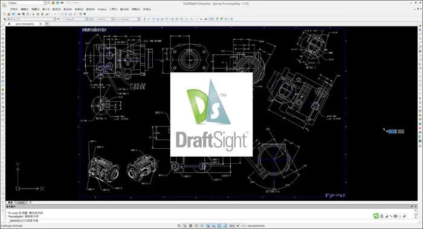Click the Save icon in standard toolbar
Screen dimensions: 423x229
point(13,14)
